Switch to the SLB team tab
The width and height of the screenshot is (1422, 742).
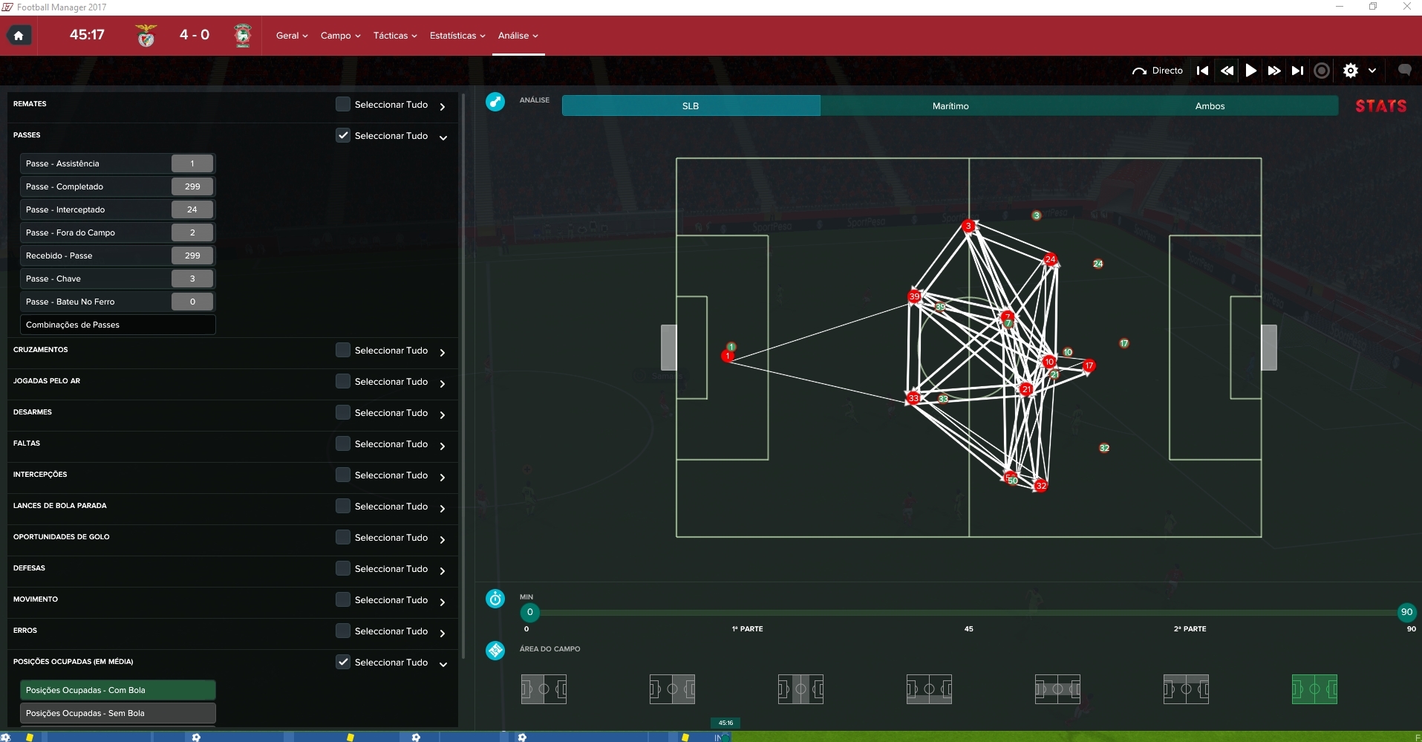[x=691, y=106]
